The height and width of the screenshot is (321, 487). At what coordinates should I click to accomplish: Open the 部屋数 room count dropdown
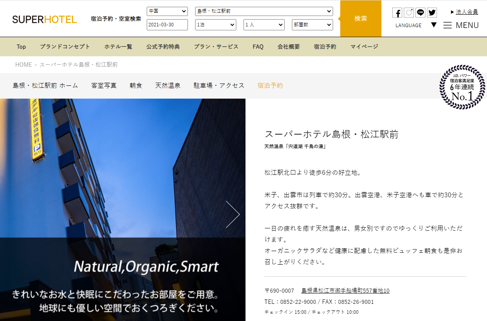tap(312, 25)
